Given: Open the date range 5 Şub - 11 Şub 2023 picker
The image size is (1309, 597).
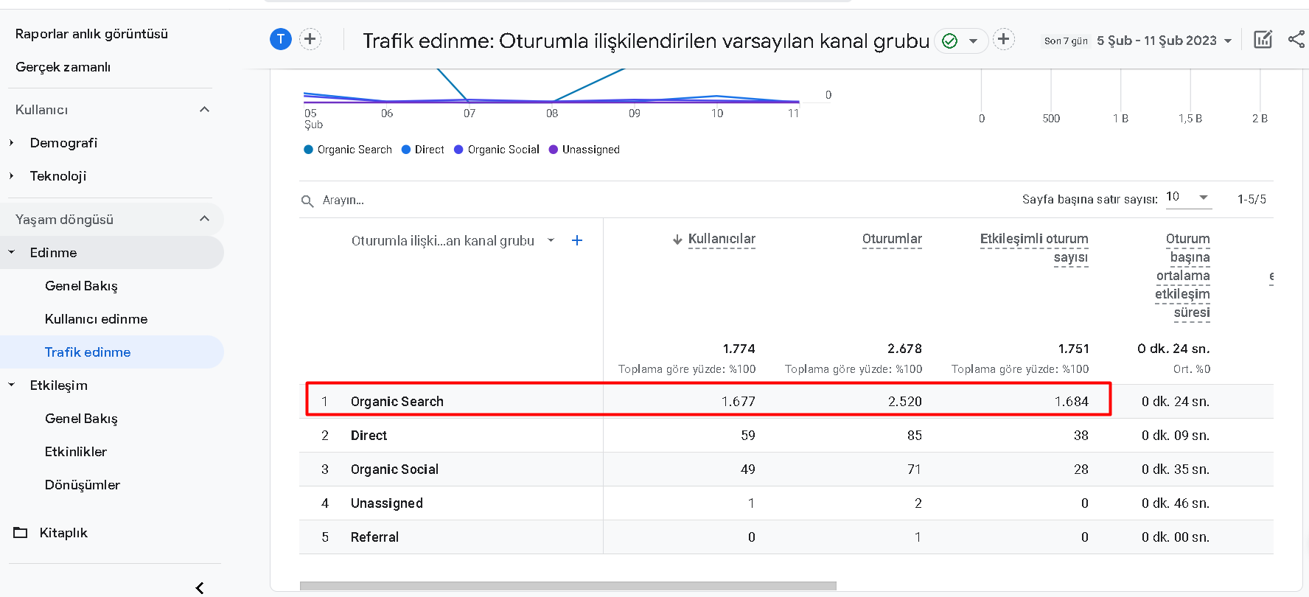Looking at the screenshot, I should tap(1164, 41).
